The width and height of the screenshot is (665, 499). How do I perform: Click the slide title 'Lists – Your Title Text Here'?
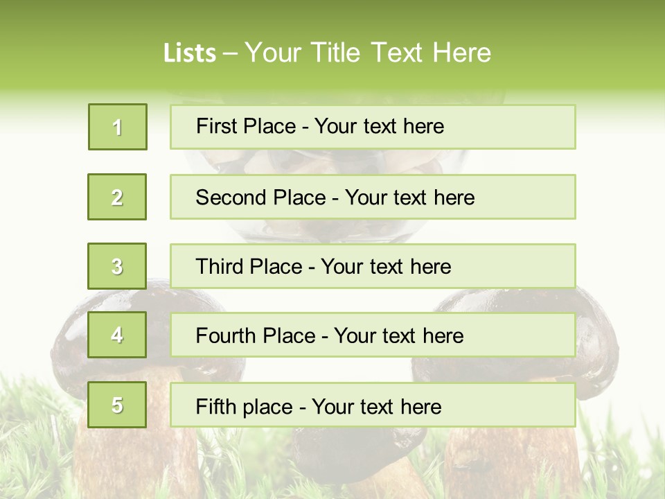click(327, 53)
